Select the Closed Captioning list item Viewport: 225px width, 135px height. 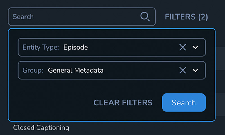(x=41, y=128)
